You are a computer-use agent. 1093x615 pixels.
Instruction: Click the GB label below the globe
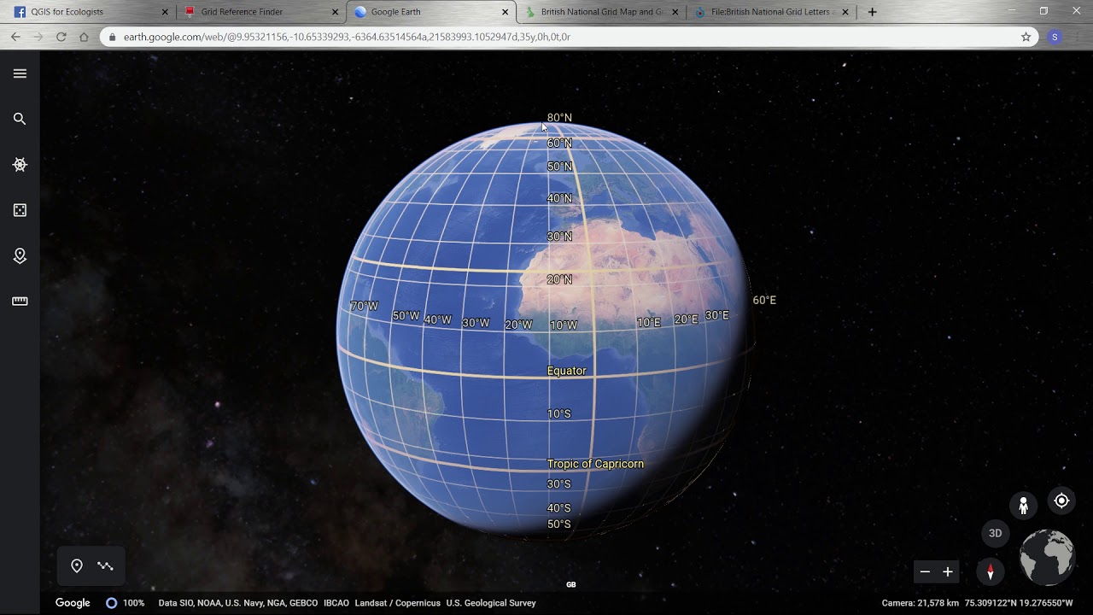click(x=571, y=584)
